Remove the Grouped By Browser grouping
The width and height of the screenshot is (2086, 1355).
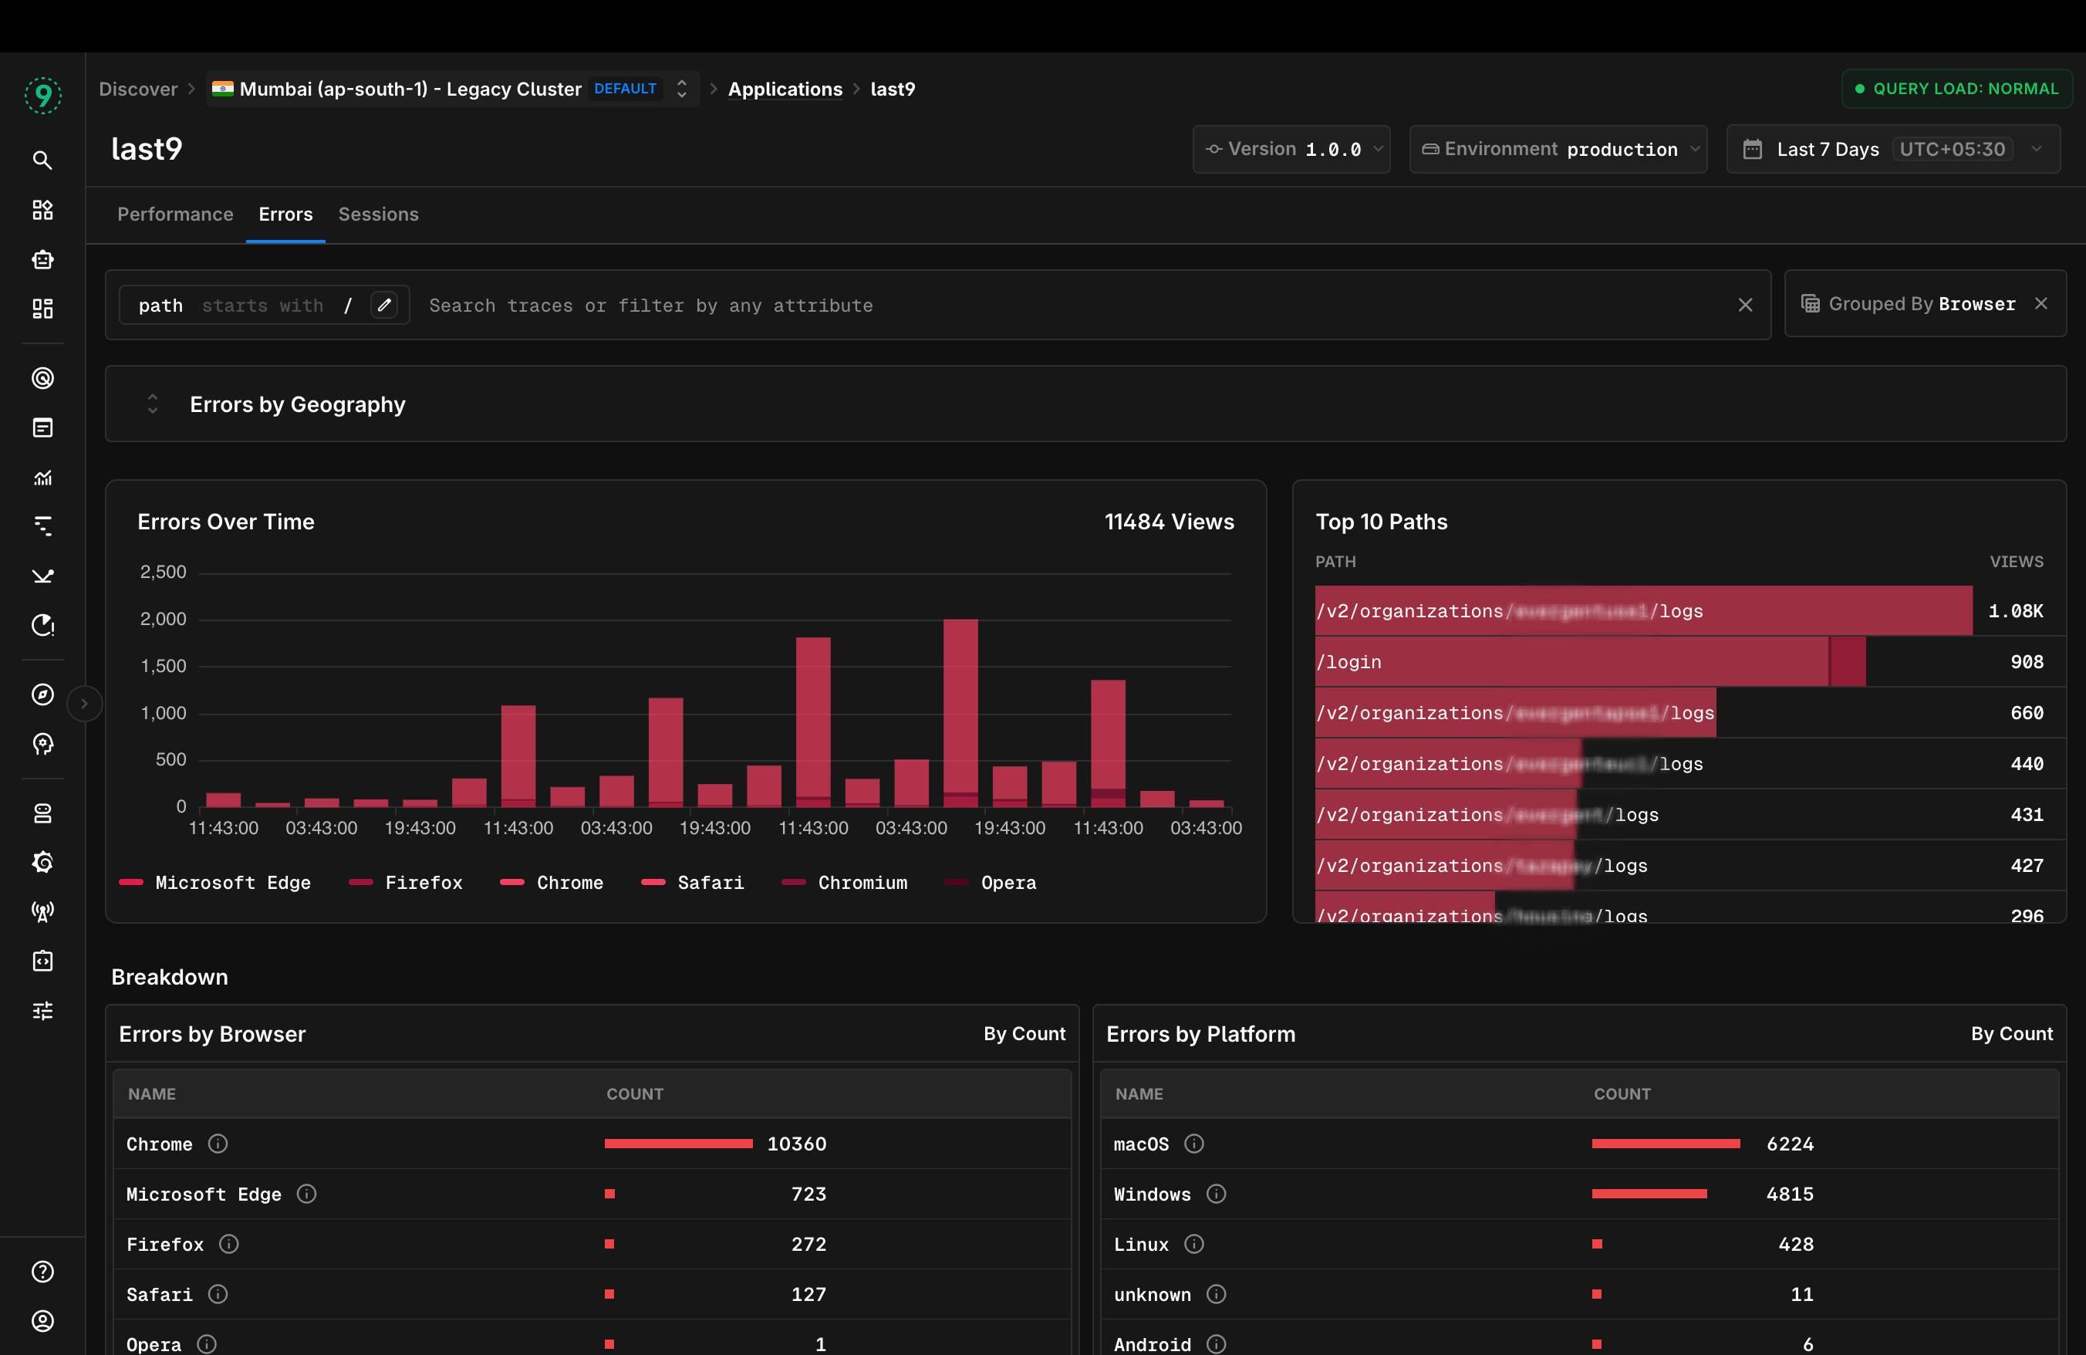coord(2041,303)
